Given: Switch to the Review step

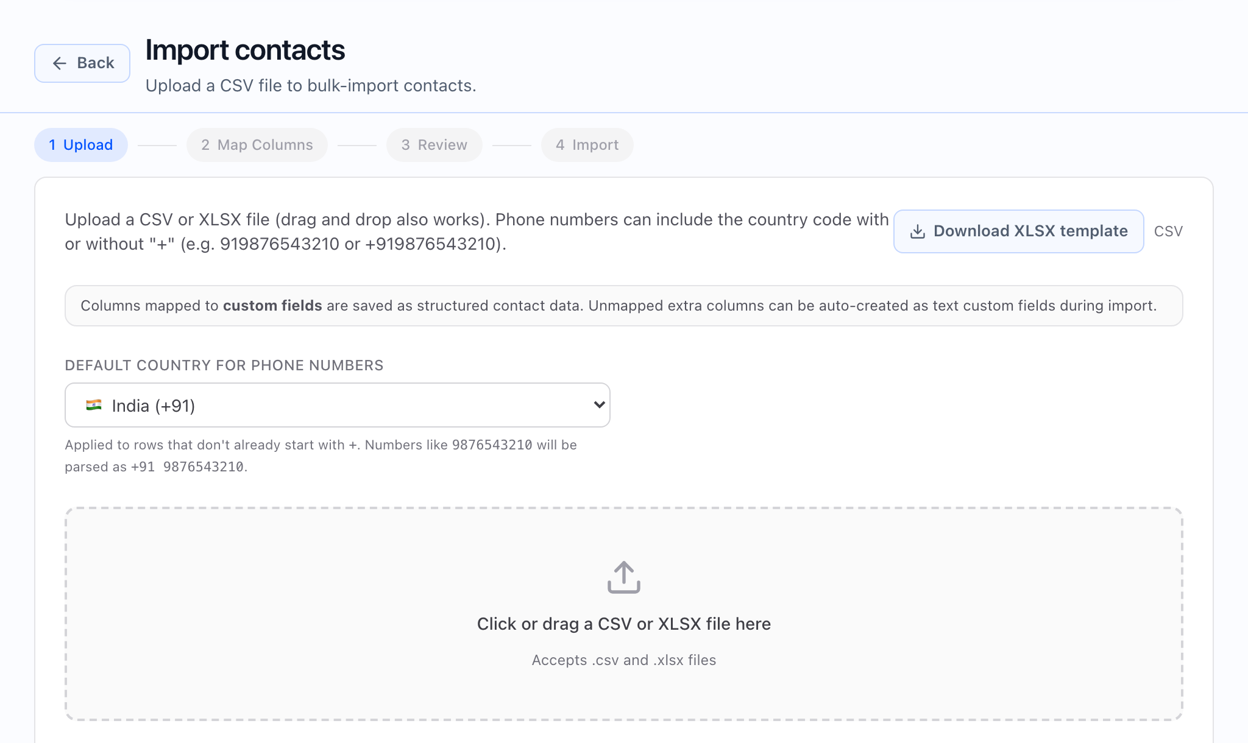Looking at the screenshot, I should [x=434, y=145].
